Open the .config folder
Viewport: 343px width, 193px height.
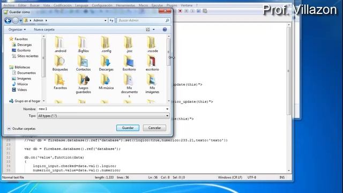click(106, 44)
